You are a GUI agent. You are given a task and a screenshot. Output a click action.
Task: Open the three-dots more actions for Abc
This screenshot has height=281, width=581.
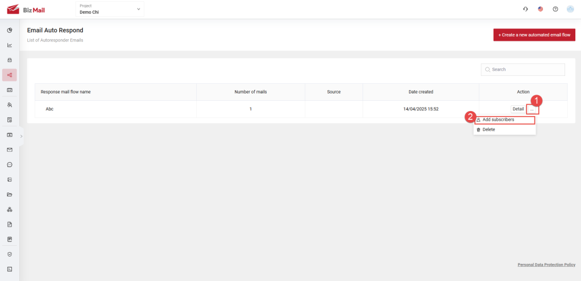[532, 109]
